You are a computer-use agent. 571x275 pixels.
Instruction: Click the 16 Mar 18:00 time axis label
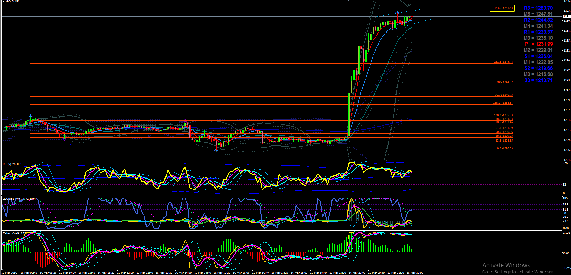point(299,273)
